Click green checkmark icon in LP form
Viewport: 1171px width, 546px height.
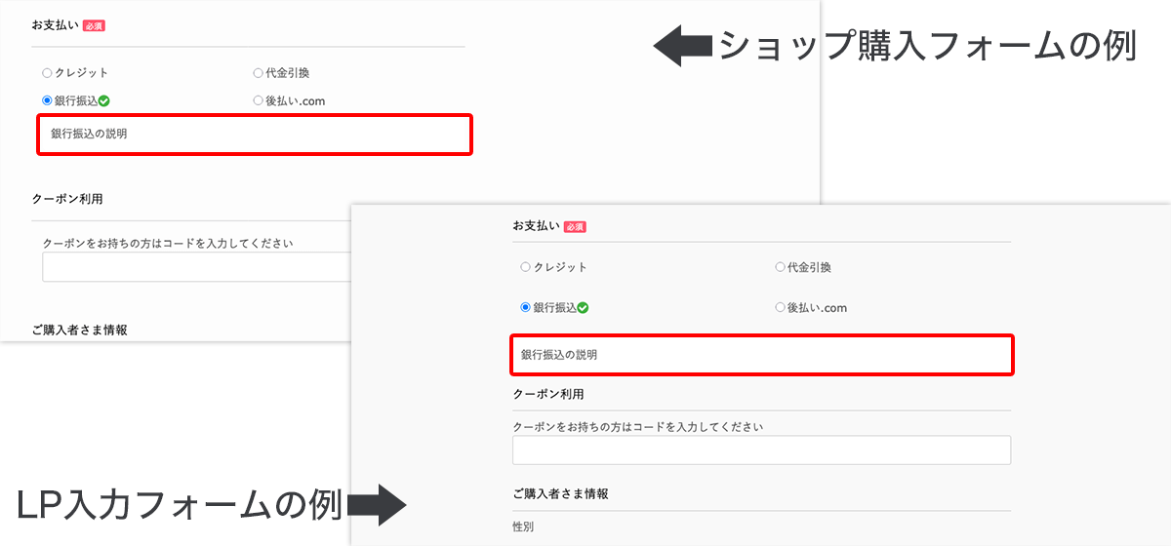pos(583,308)
